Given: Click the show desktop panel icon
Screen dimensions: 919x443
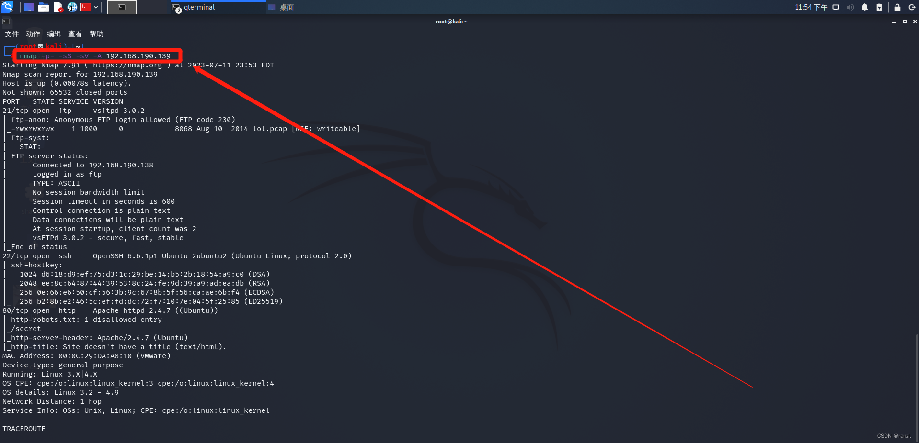Looking at the screenshot, I should (29, 7).
